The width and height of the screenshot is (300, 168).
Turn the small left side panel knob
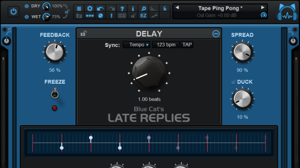pos(6,41)
